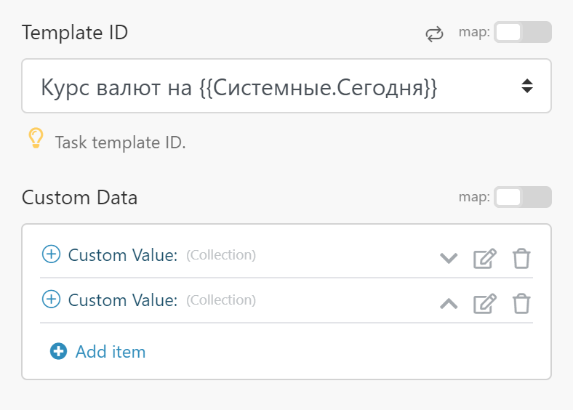The height and width of the screenshot is (410, 573).
Task: Edit the second Custom Value collection
Action: tap(485, 303)
